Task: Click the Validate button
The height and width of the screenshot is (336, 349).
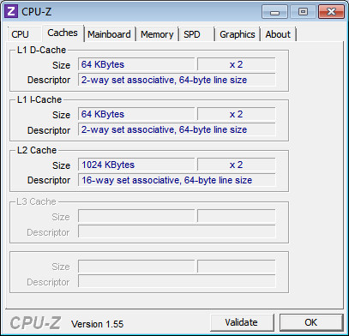Action: 242,322
